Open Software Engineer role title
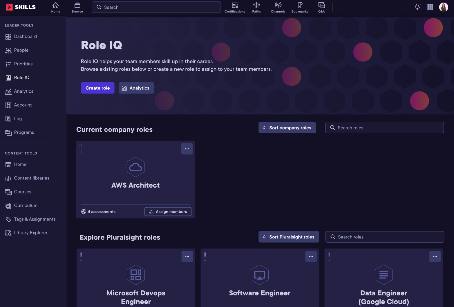 (260, 293)
